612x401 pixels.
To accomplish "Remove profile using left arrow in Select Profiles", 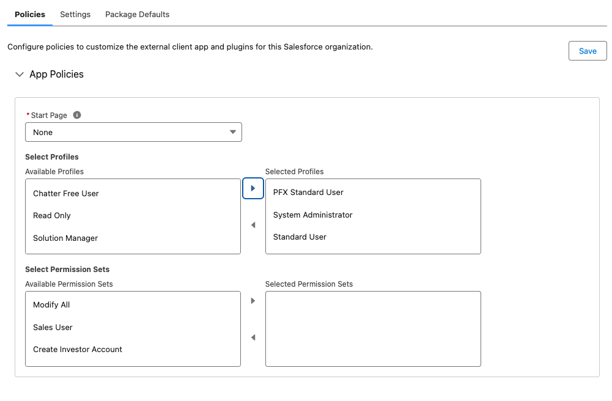I will coord(253,226).
